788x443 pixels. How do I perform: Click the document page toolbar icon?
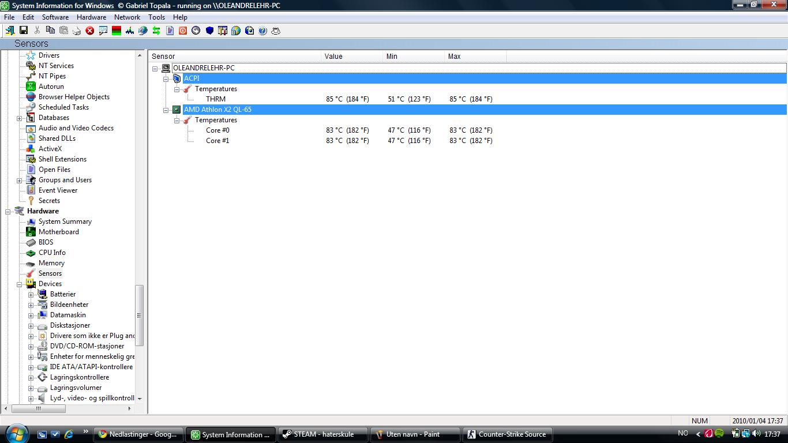click(170, 31)
